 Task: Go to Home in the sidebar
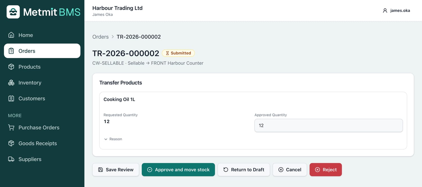click(x=42, y=35)
